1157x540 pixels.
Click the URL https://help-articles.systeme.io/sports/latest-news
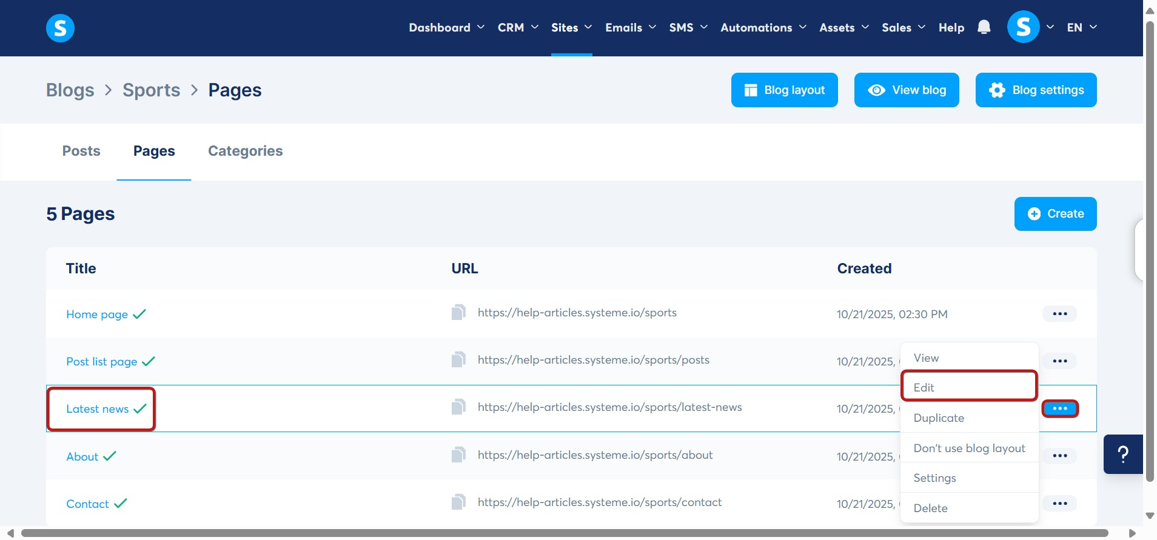609,407
